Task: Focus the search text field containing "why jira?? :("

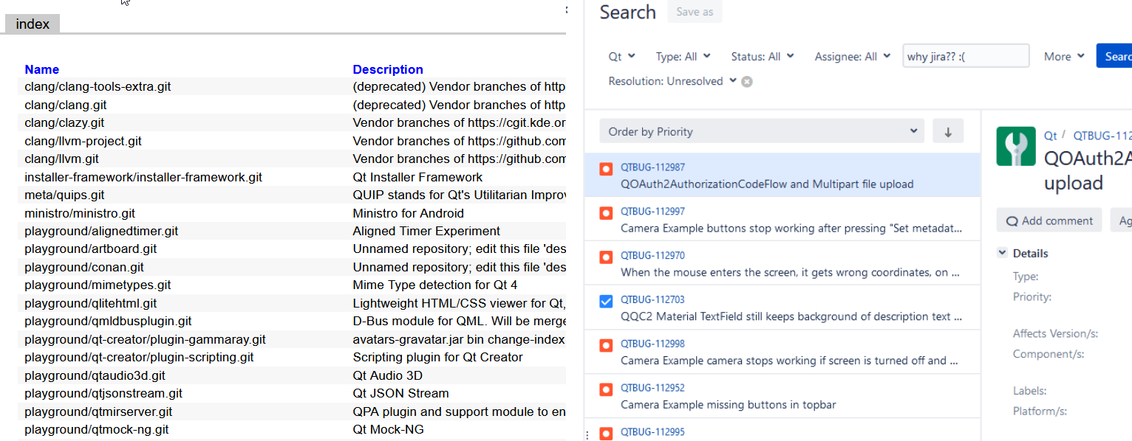Action: tap(966, 56)
